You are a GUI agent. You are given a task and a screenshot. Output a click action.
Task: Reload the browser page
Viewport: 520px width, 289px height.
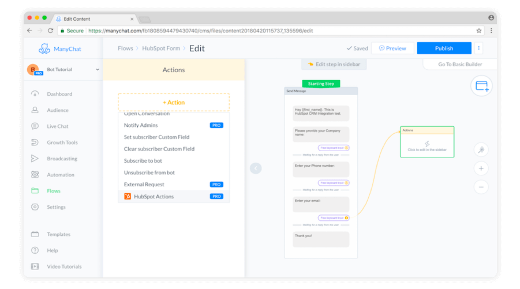(50, 31)
